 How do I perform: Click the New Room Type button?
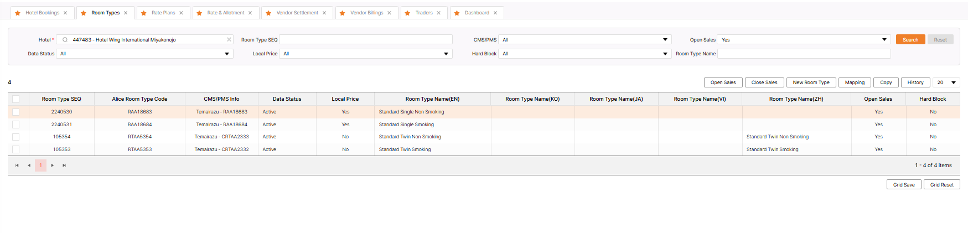[811, 82]
